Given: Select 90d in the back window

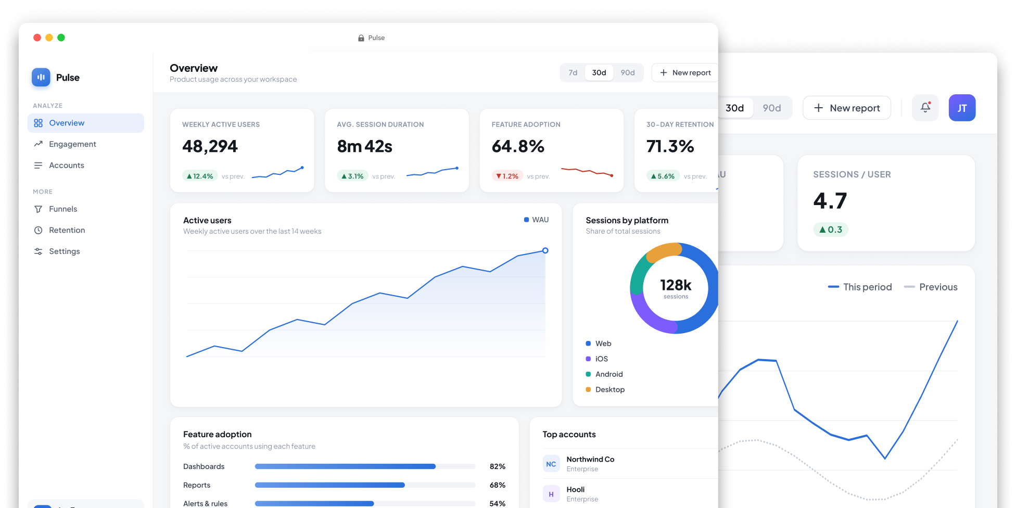Looking at the screenshot, I should point(772,108).
